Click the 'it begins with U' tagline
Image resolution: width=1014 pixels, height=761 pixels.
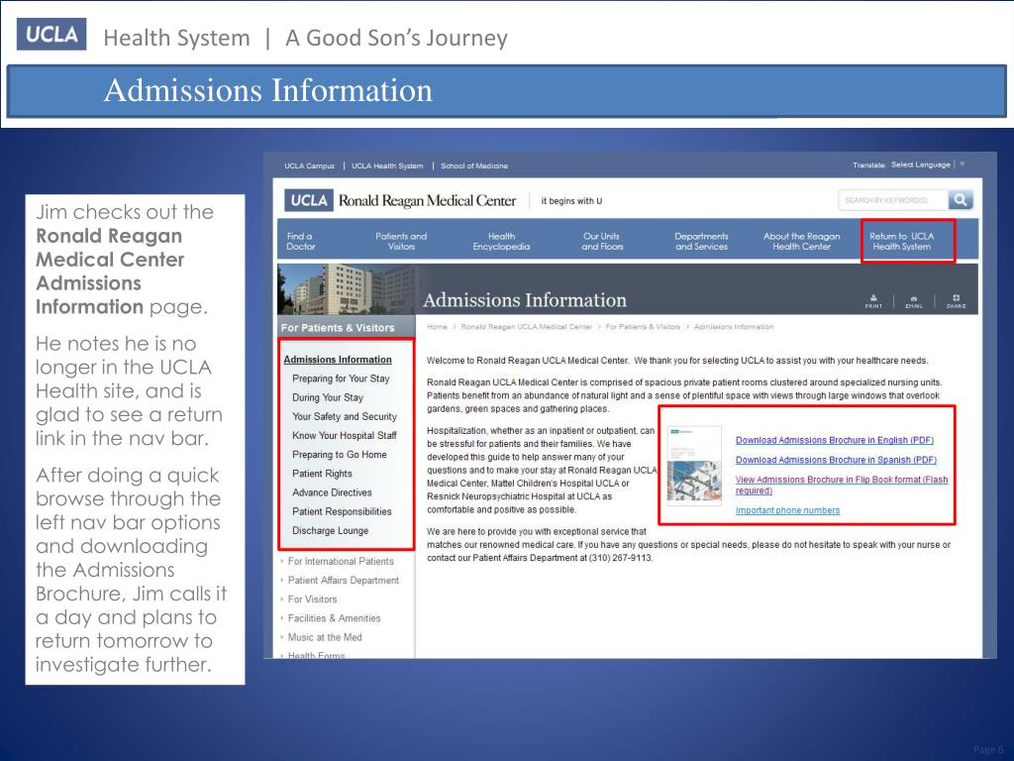click(571, 201)
